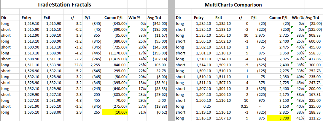This screenshot has height=121, width=323.
Task: Click the Entry header in MultiCharts table
Action: pyautogui.click(x=203, y=18)
